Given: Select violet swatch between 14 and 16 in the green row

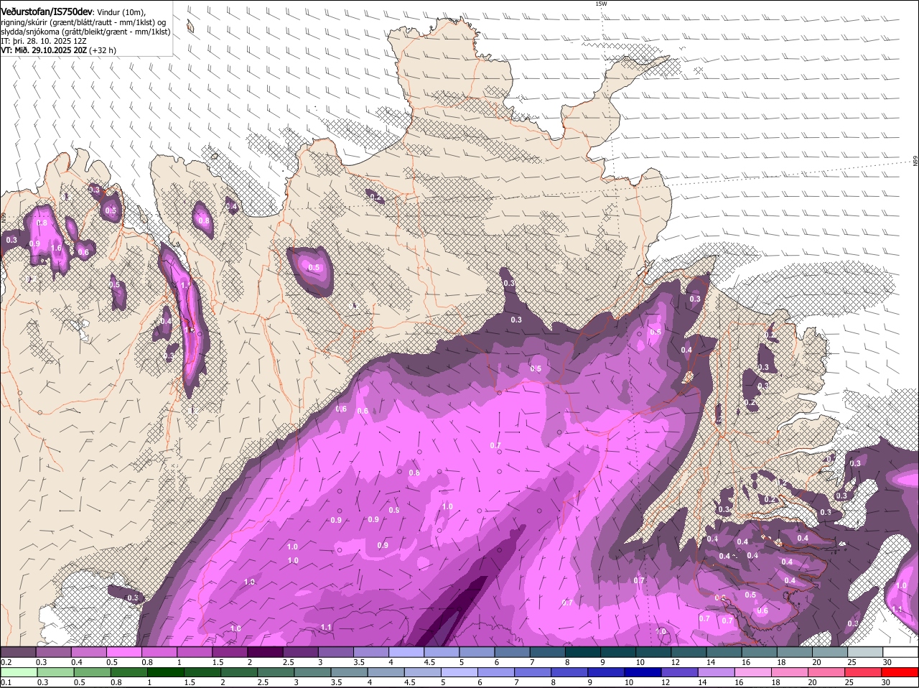Looking at the screenshot, I should coord(717,673).
